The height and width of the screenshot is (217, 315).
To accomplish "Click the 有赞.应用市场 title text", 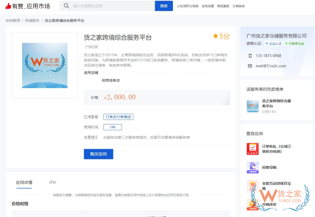I will [31, 6].
